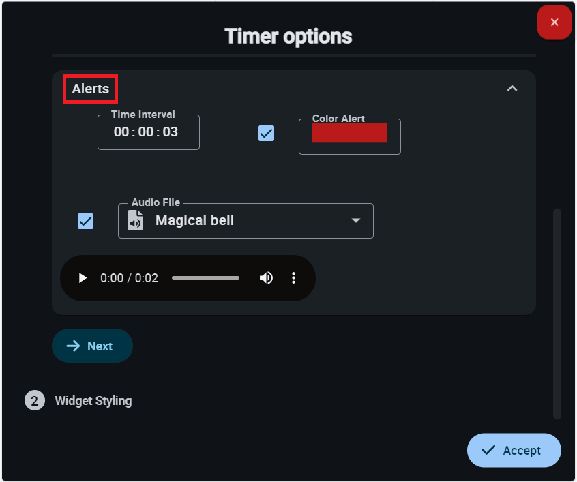Screen dimensions: 577x482
Task: Click the Accept button
Action: pos(514,450)
